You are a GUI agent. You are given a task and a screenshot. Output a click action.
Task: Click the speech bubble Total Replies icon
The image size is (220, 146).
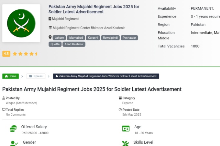point(4,109)
